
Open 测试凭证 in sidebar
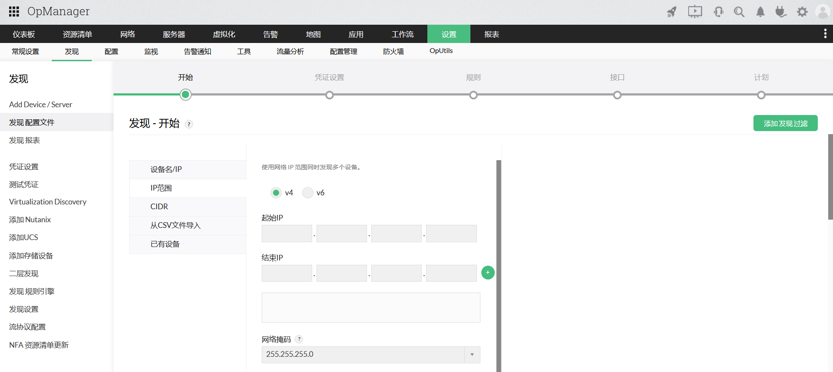(23, 184)
